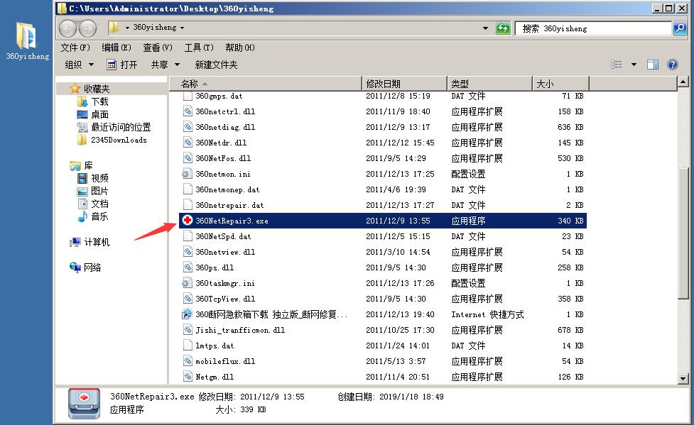The width and height of the screenshot is (694, 425).
Task: Open the 查看(V) menu
Action: click(158, 48)
